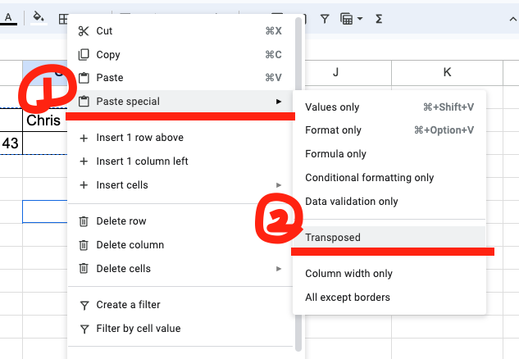Click Transposed in the paste special submenu
519x359 pixels.
click(x=389, y=238)
